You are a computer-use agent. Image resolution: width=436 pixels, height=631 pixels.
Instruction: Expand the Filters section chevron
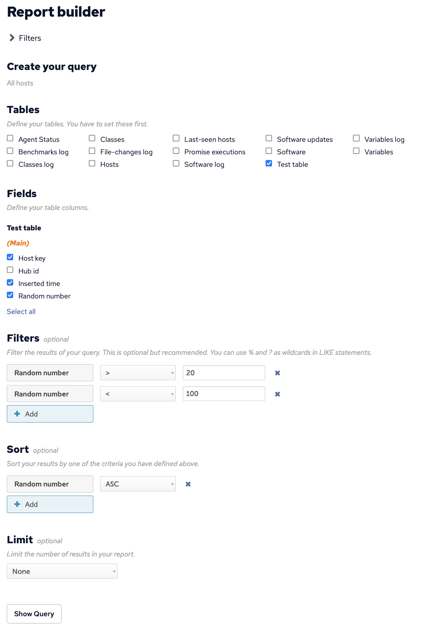point(11,38)
